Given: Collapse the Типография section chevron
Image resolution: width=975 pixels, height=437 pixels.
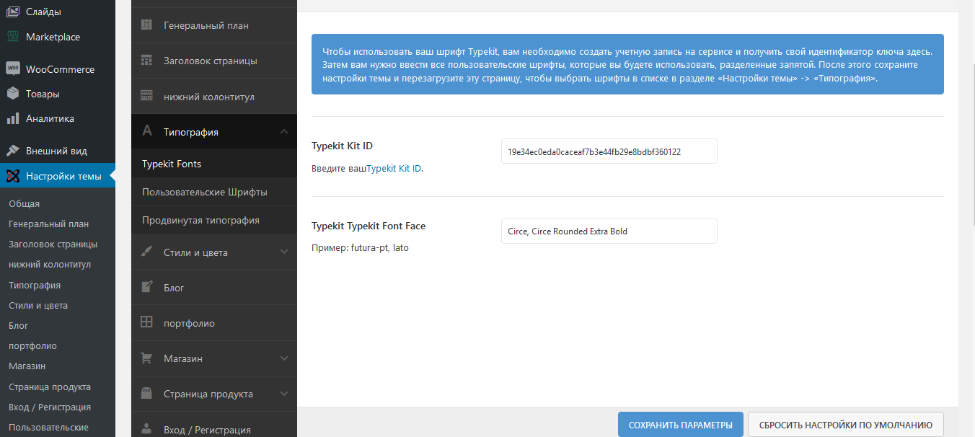Looking at the screenshot, I should [284, 132].
